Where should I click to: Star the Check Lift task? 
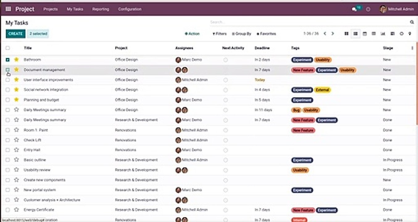16,140
